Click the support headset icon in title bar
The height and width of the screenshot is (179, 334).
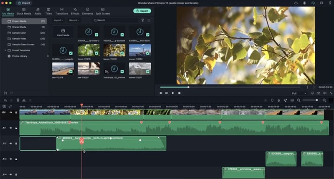[x=313, y=3]
